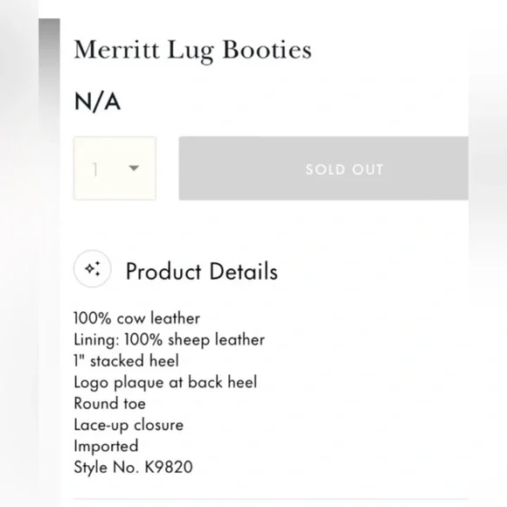Select the quantity box showing 1
The height and width of the screenshot is (507, 507).
click(x=115, y=169)
